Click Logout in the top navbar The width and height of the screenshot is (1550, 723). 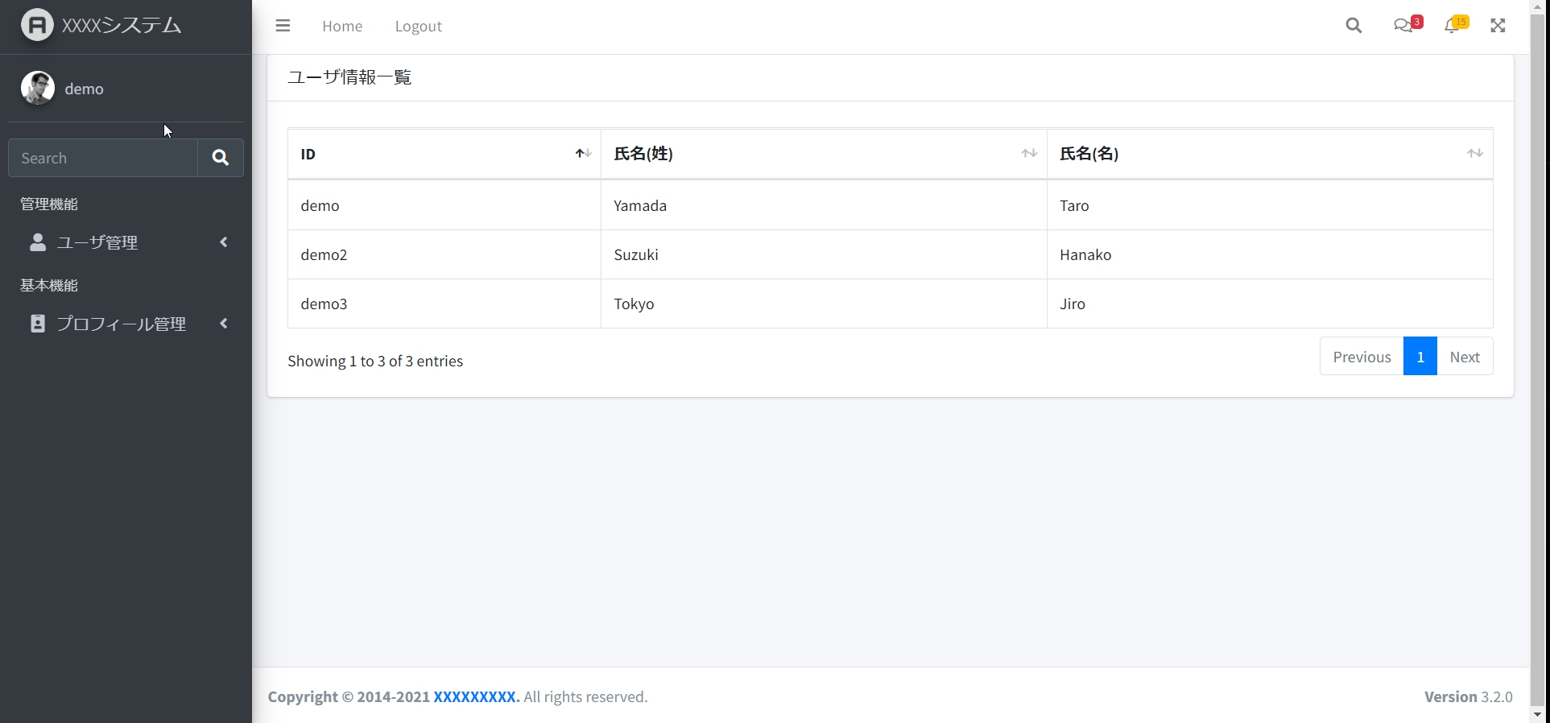418,26
